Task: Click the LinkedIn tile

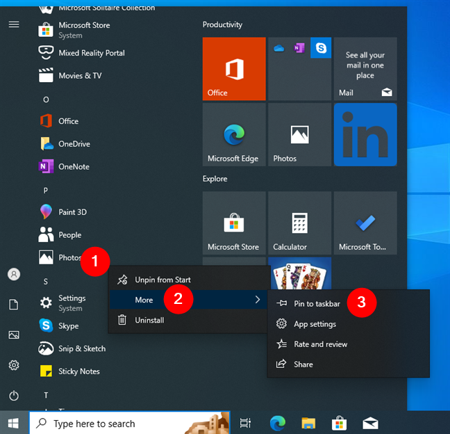Action: 365,134
